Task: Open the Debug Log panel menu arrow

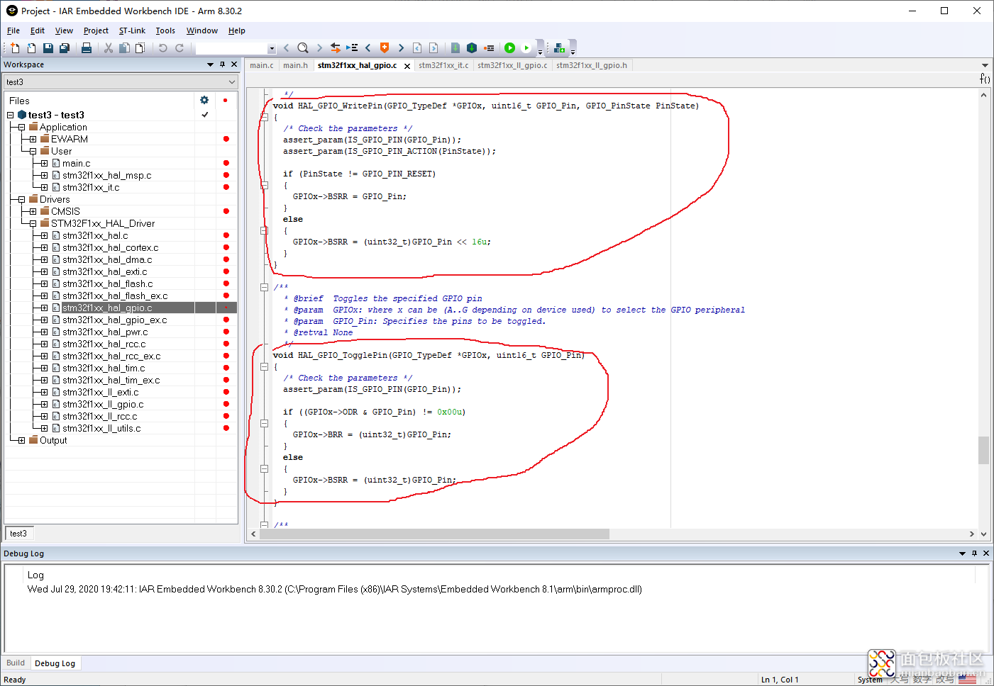Action: tap(962, 553)
